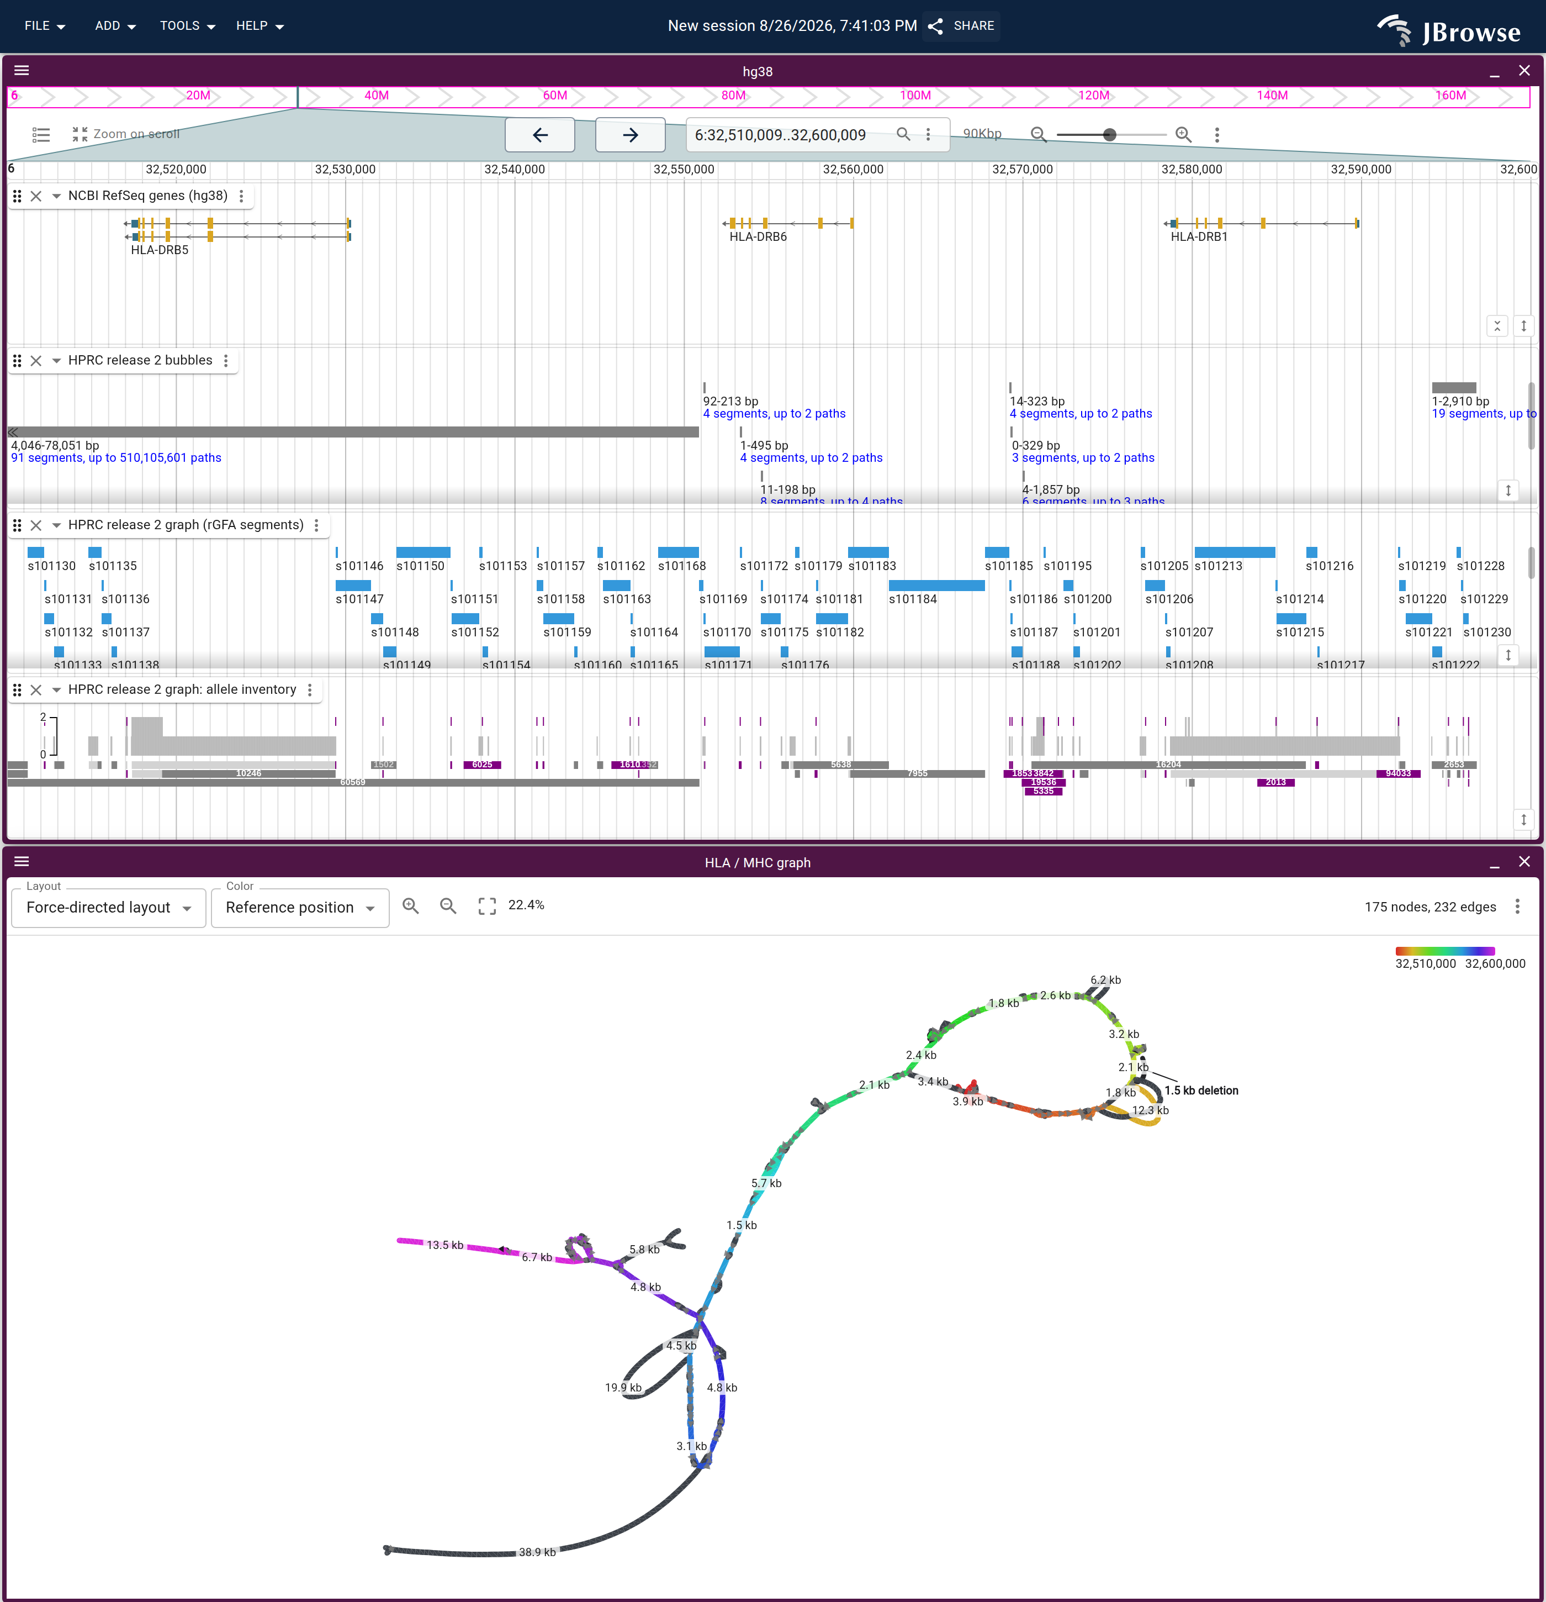This screenshot has width=1546, height=1602.
Task: Select the HLA-DRB6 gene label
Action: point(758,237)
